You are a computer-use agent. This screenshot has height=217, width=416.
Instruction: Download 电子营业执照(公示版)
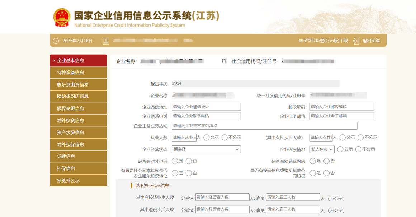pos(323,41)
